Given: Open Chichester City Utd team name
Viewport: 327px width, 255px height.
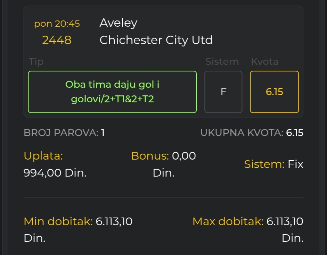Looking at the screenshot, I should pyautogui.click(x=156, y=40).
